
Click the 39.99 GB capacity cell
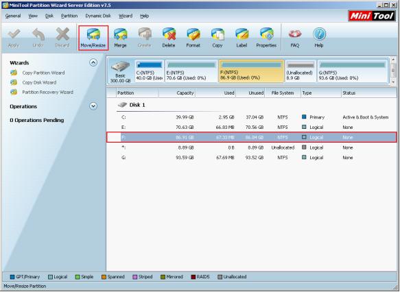coord(185,117)
